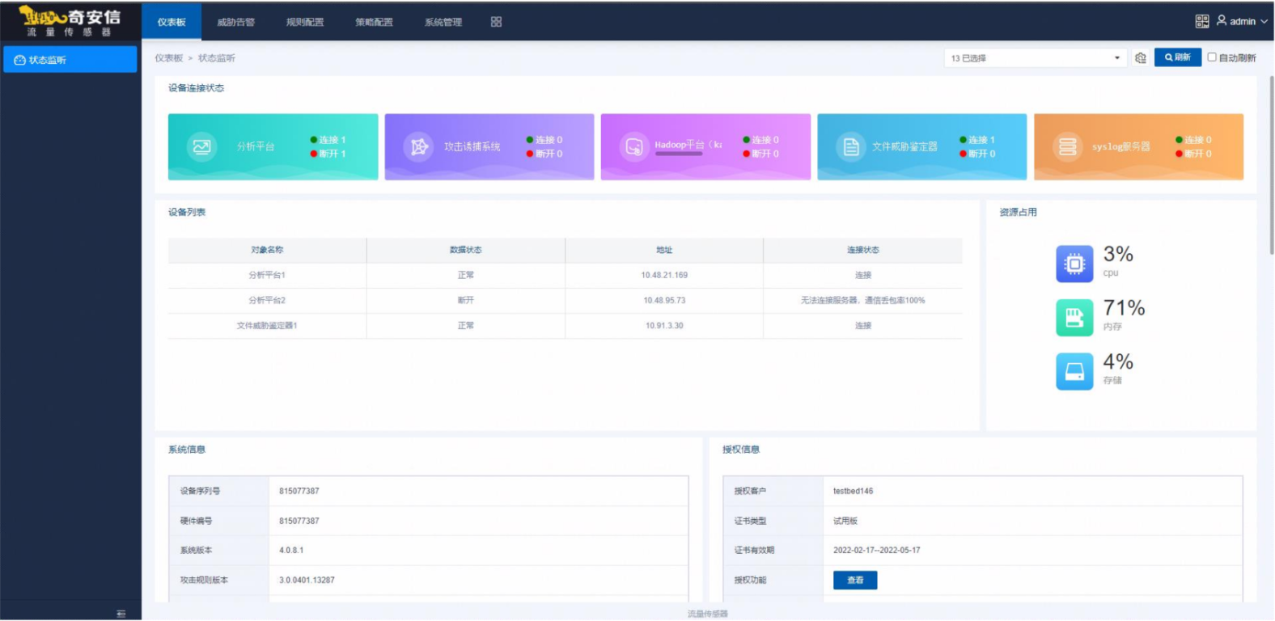
Task: Click the 分析平台 card icon
Action: point(201,147)
